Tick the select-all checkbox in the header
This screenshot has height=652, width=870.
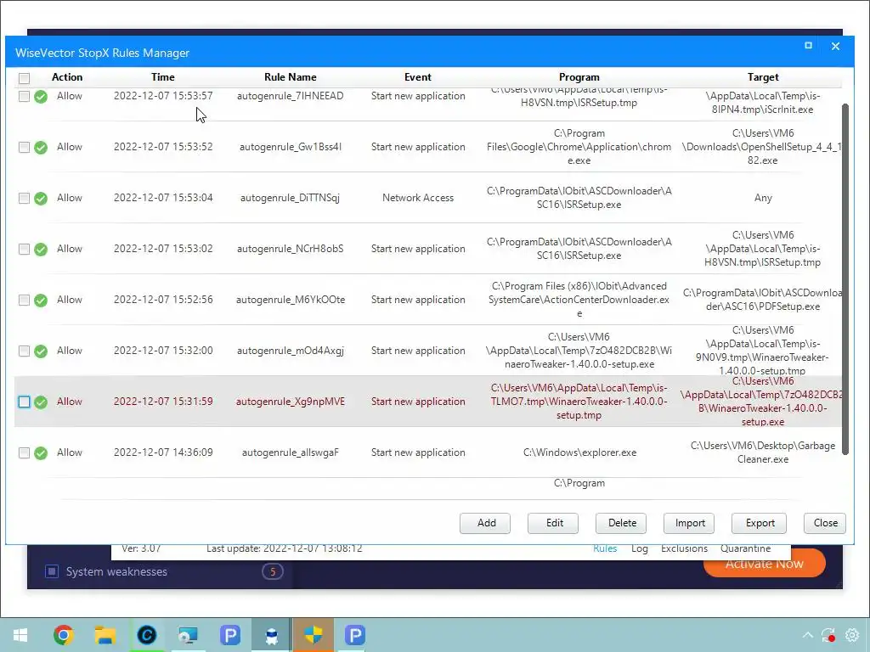pos(24,78)
